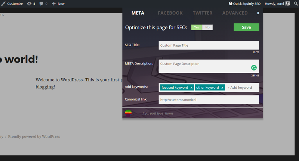Viewport: 299px width, 161px height.
Task: Open the admin bar search magnifier
Action: pyautogui.click(x=296, y=4)
